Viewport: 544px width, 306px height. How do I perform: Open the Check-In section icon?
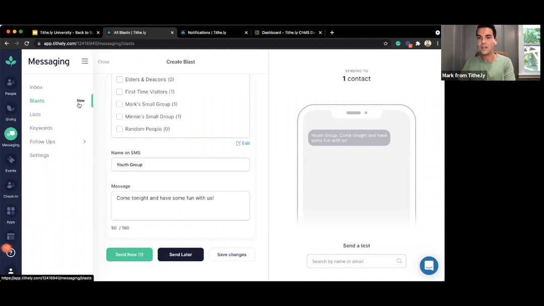[x=11, y=185]
